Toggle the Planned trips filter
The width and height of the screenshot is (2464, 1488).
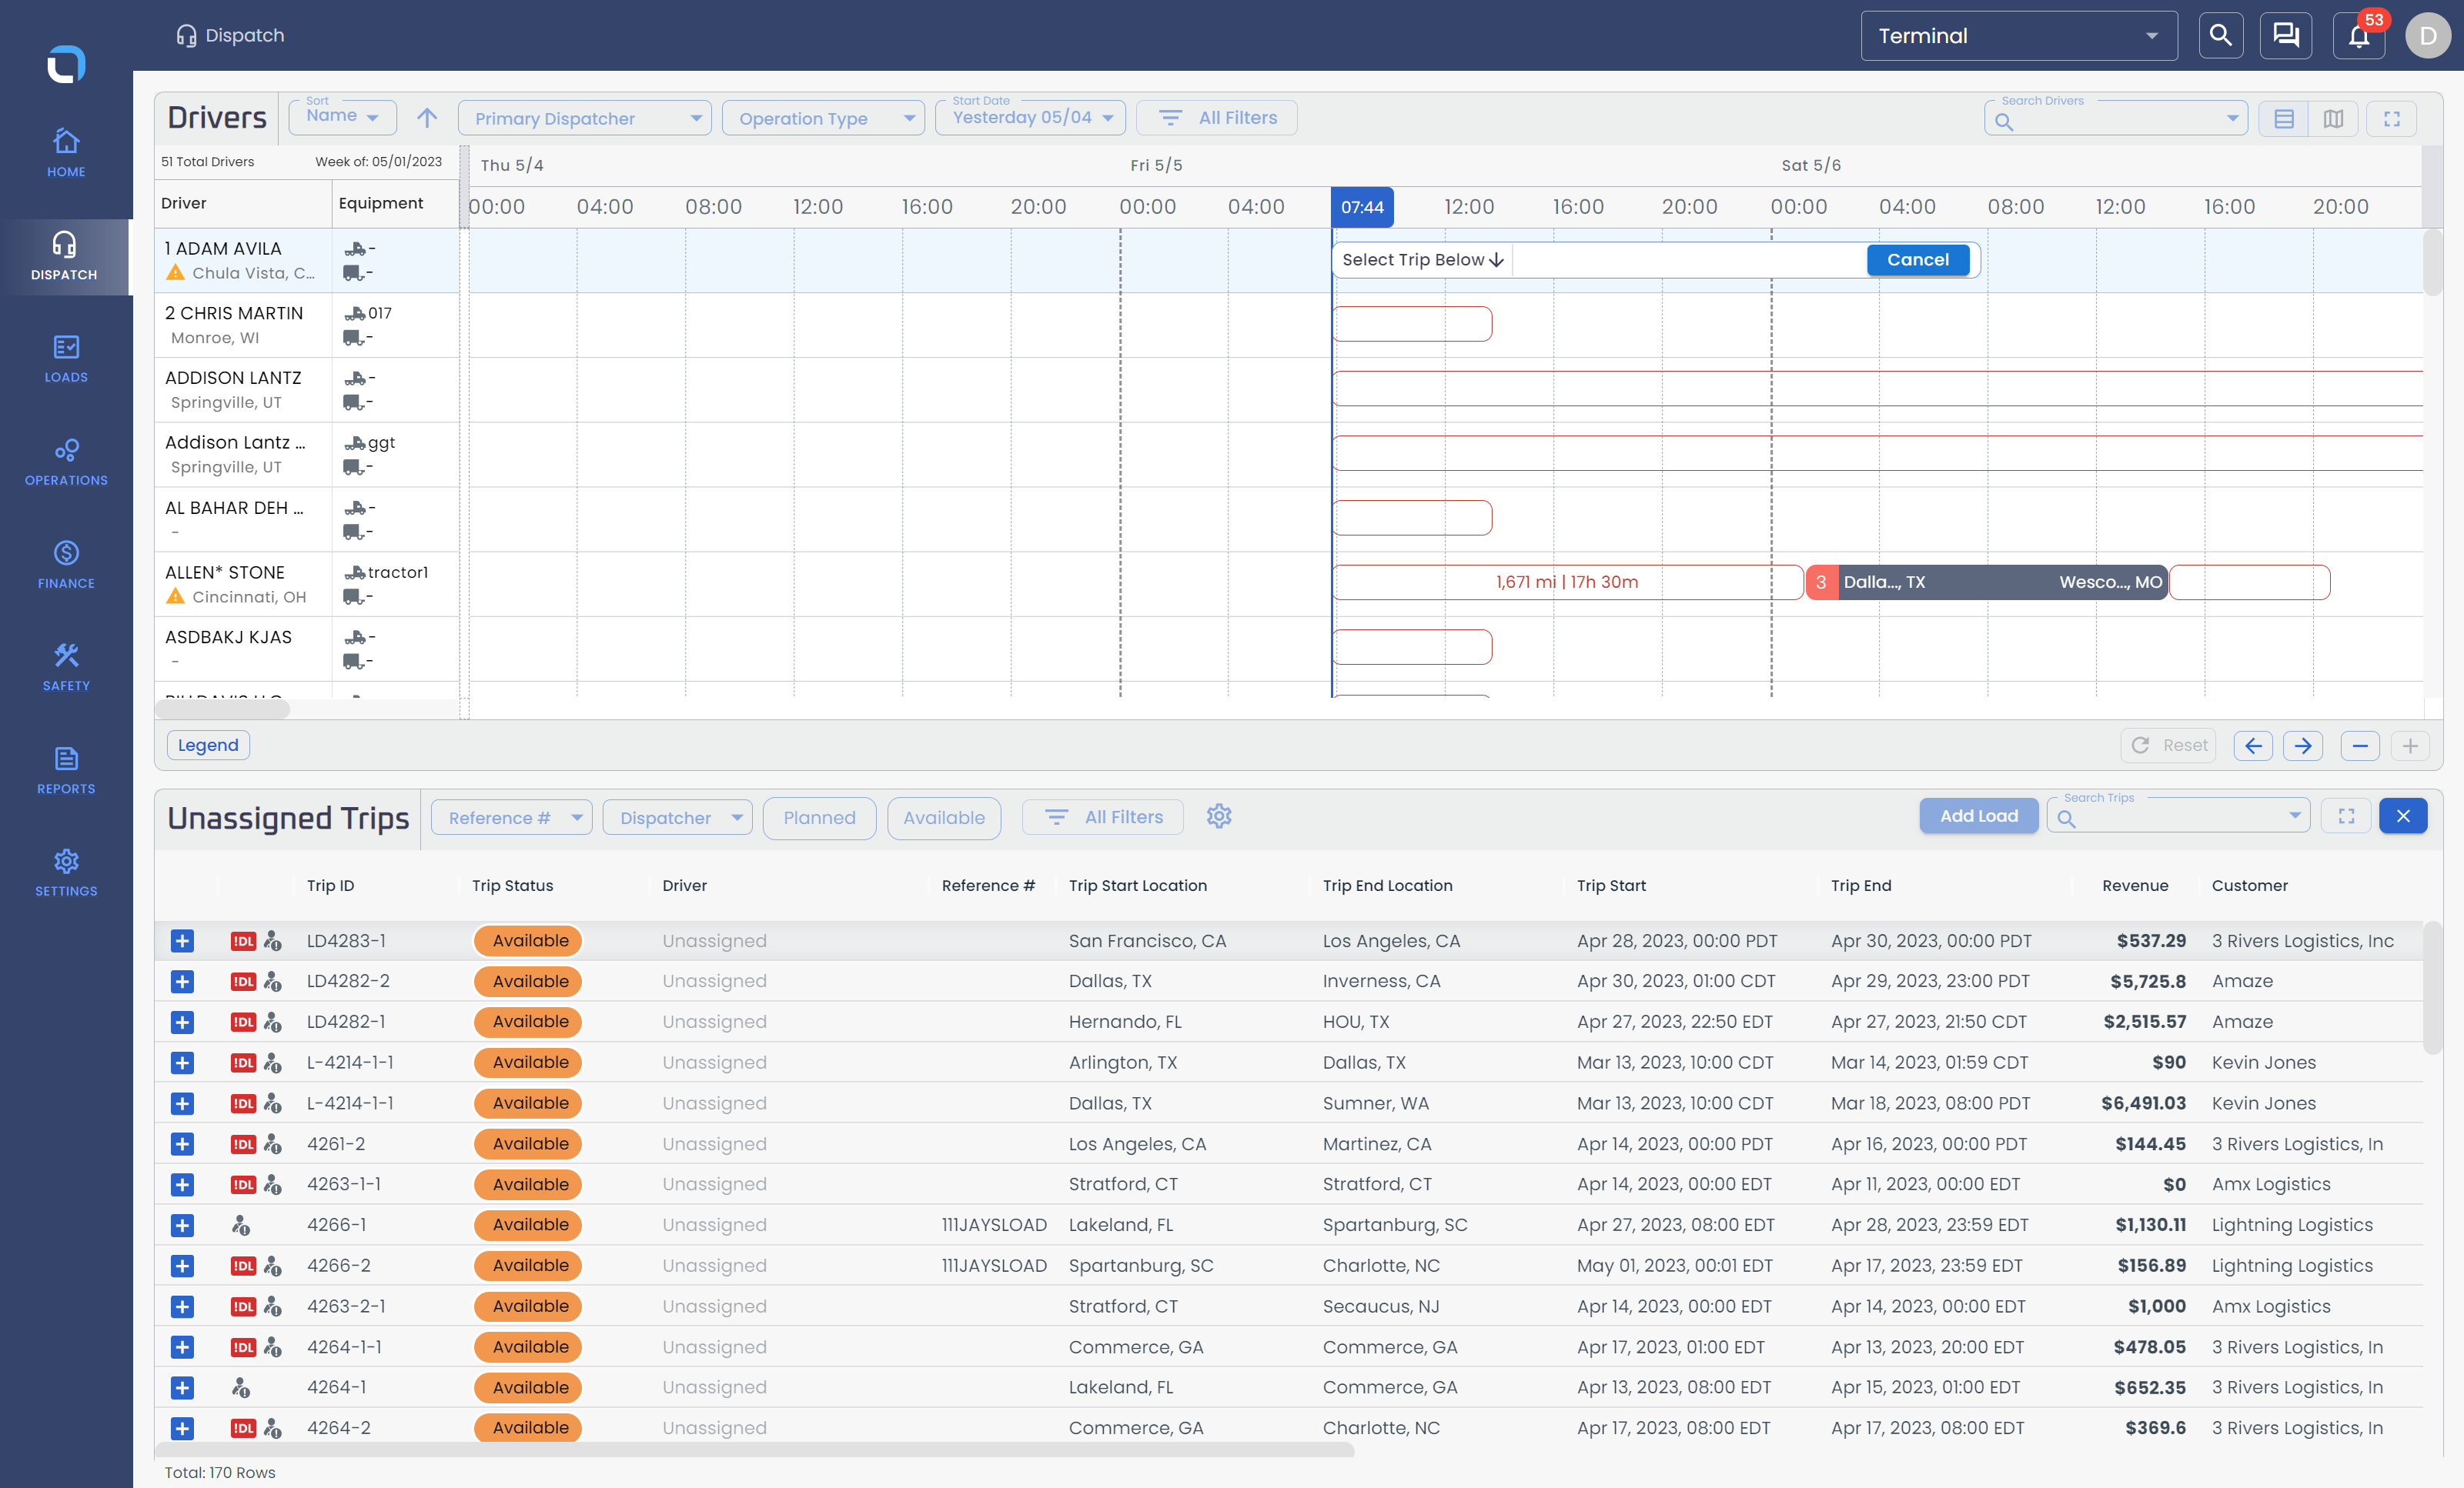coord(819,817)
